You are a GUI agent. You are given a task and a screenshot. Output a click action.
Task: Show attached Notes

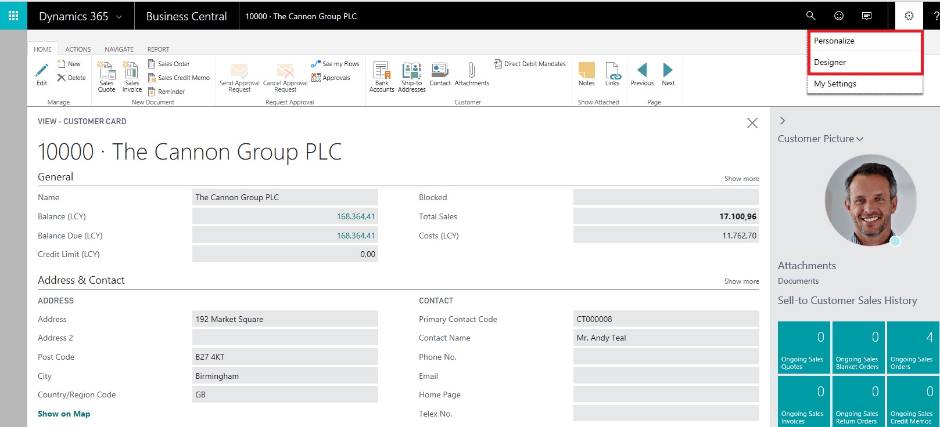tap(587, 74)
